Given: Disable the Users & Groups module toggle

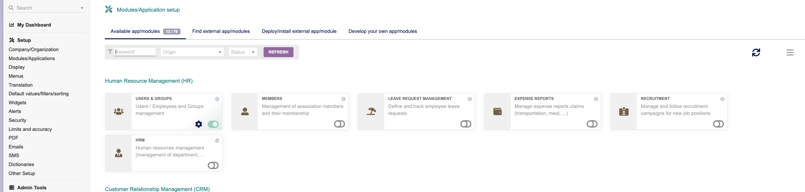Looking at the screenshot, I should pos(213,124).
